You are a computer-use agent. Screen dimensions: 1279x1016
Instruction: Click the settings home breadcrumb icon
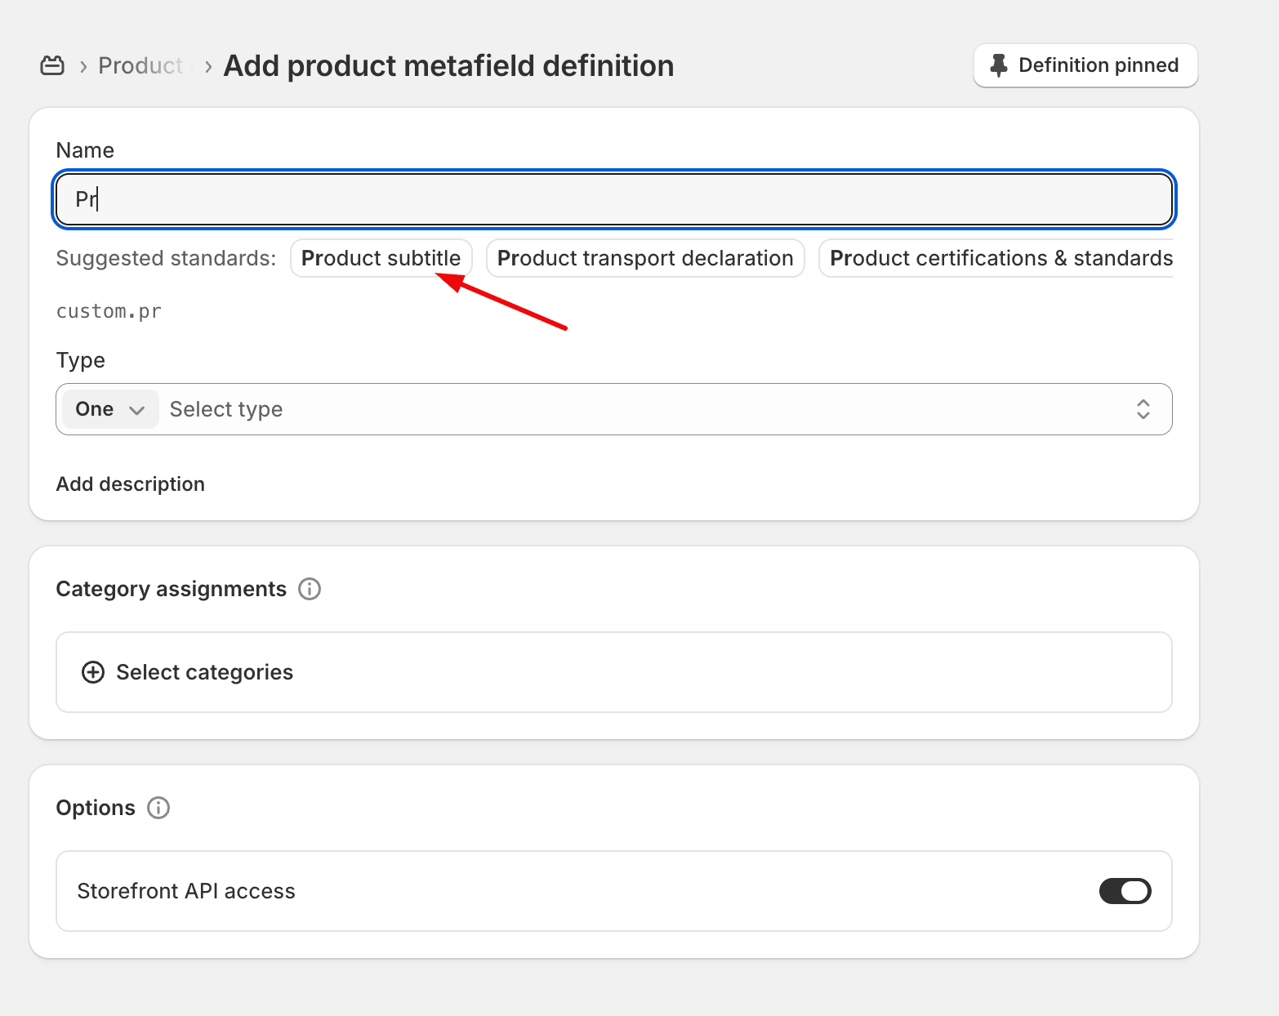(52, 65)
